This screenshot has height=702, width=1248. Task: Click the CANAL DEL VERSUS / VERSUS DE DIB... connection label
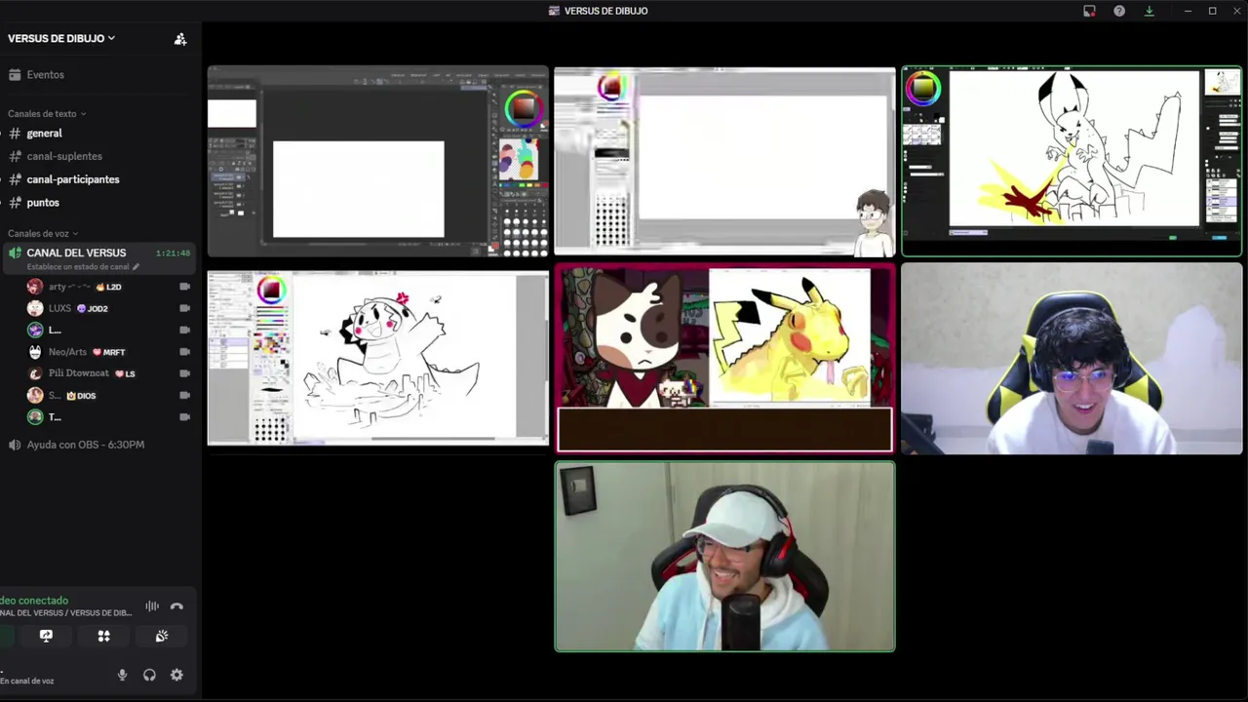[x=65, y=613]
